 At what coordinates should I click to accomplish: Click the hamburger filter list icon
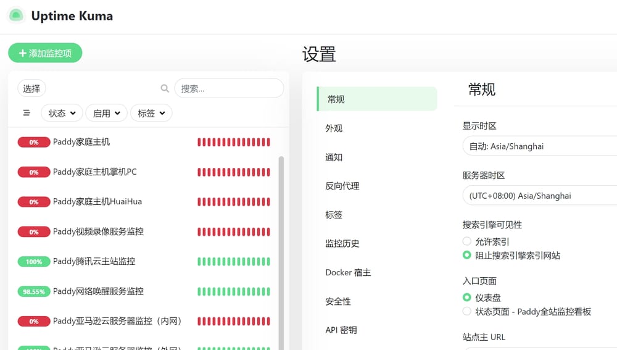(27, 113)
